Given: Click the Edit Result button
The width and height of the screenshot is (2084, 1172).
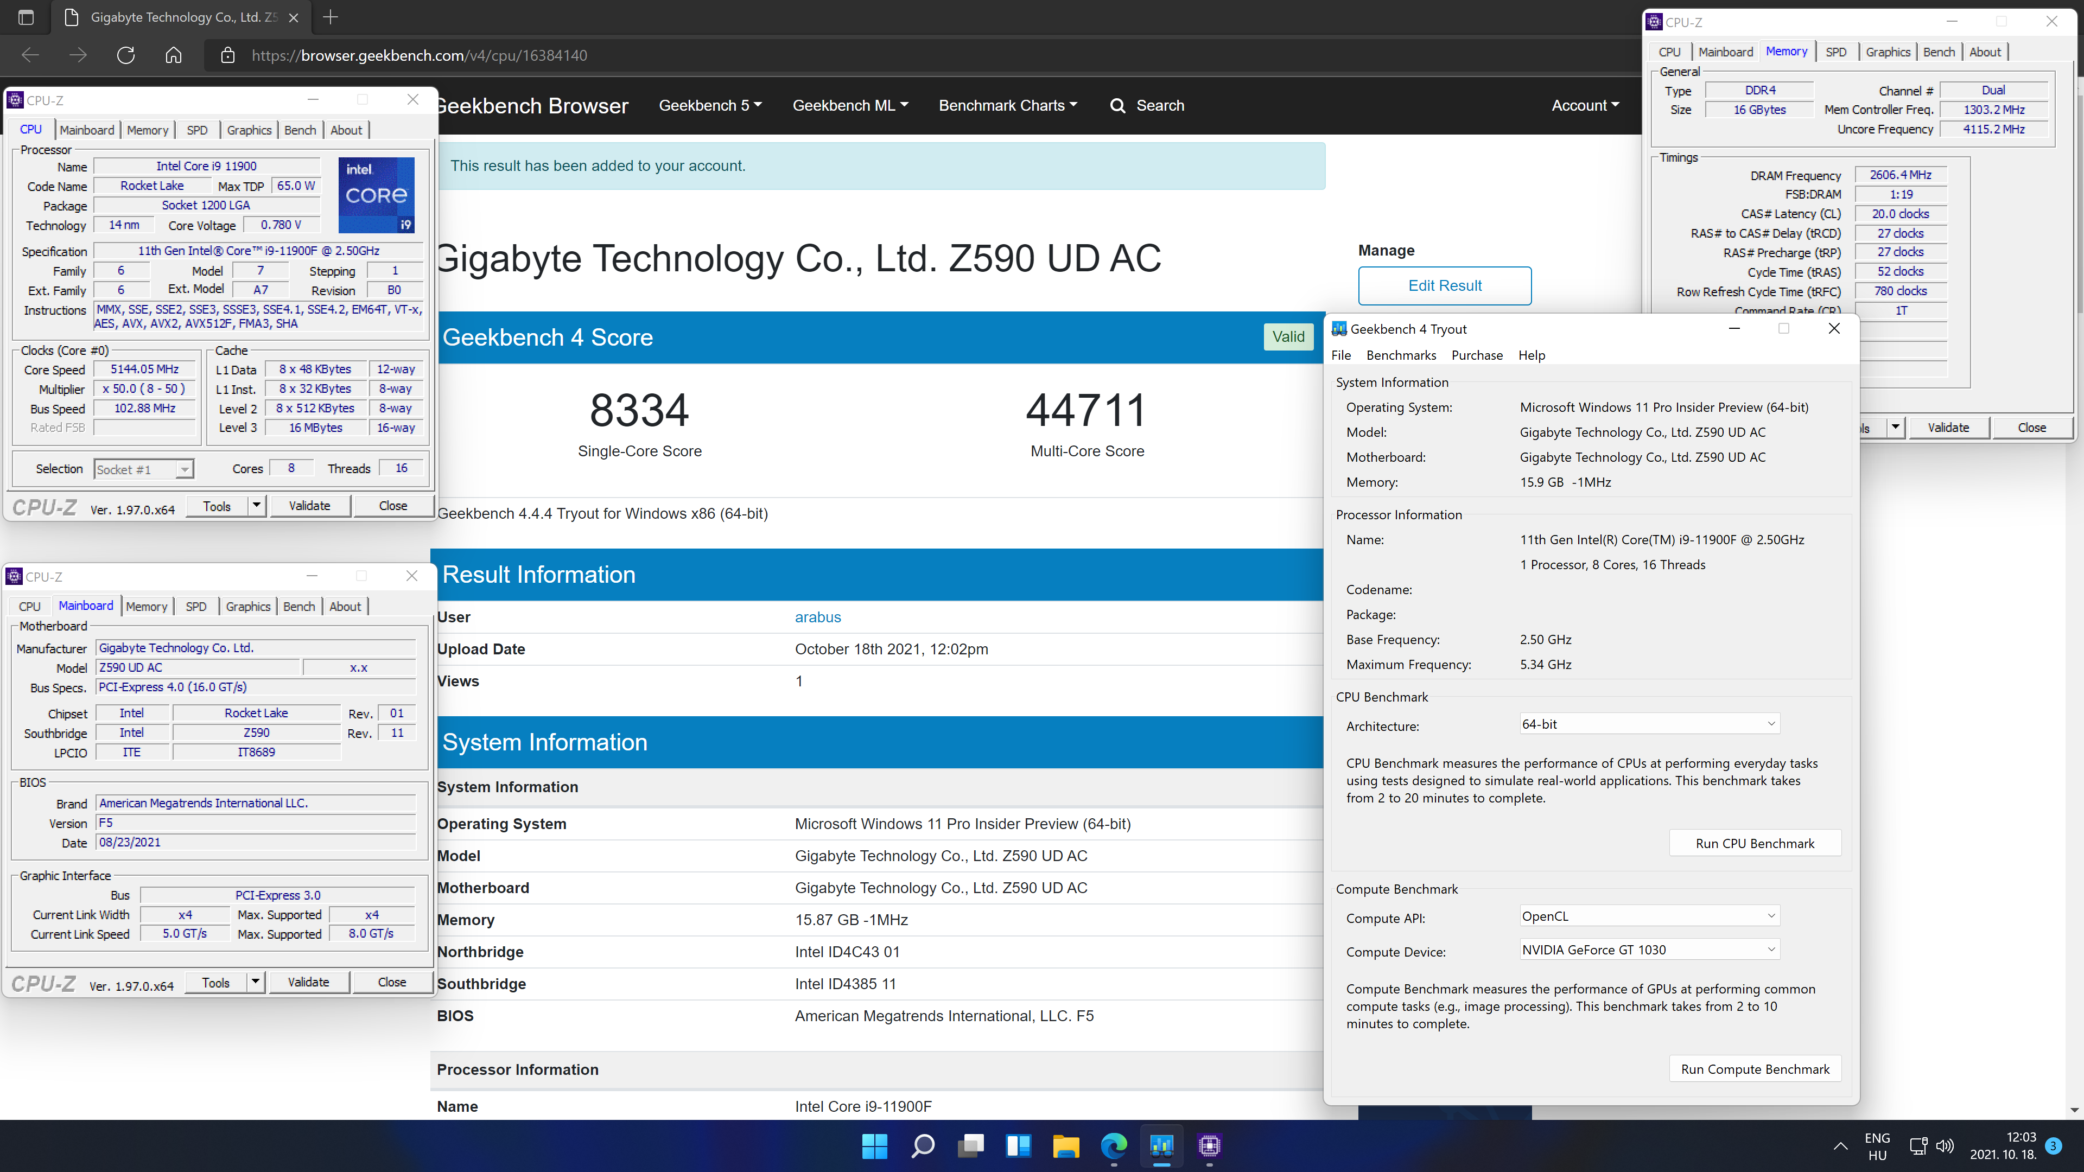Looking at the screenshot, I should pos(1444,285).
